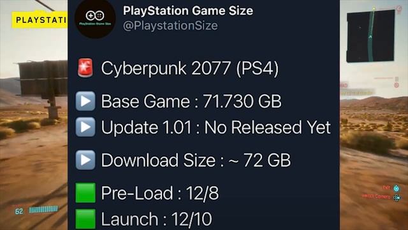The height and width of the screenshot is (230, 408).
Task: Open the PlayStation Game Size display name
Action: click(188, 11)
